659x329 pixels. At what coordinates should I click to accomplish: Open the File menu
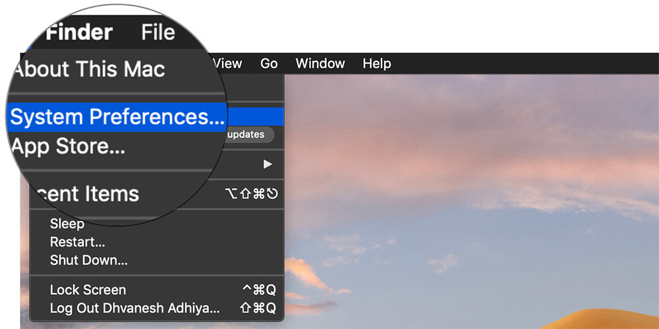coord(158,32)
